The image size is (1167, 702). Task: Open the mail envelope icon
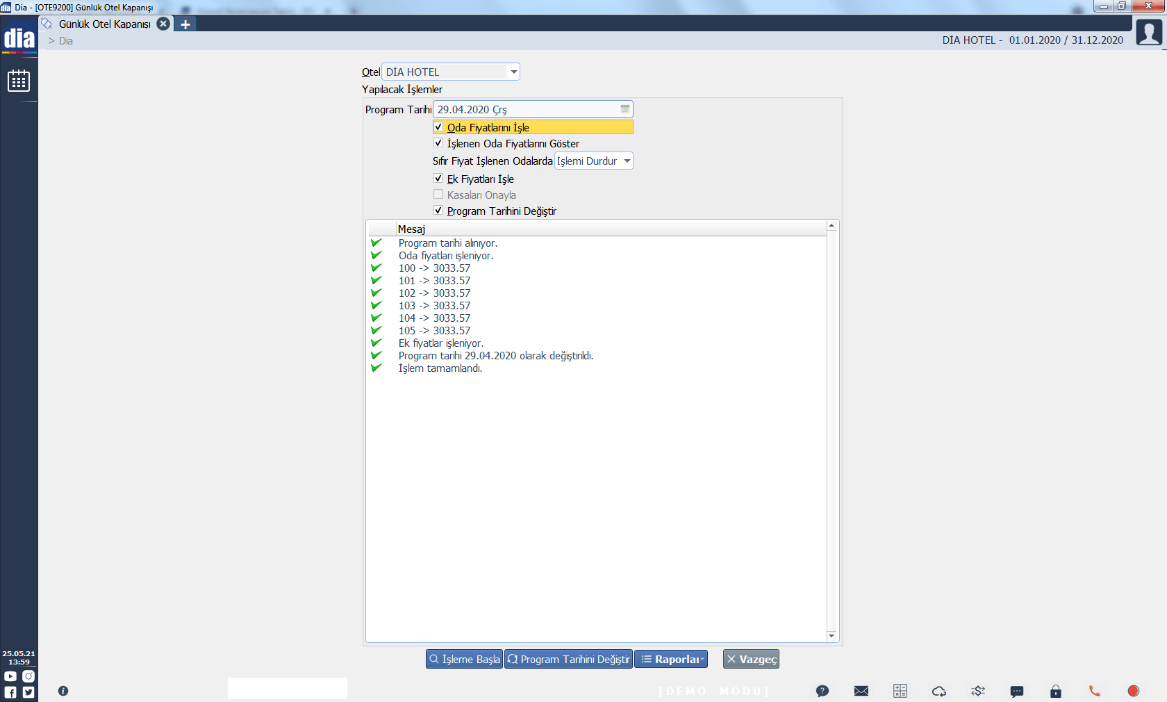pos(861,691)
